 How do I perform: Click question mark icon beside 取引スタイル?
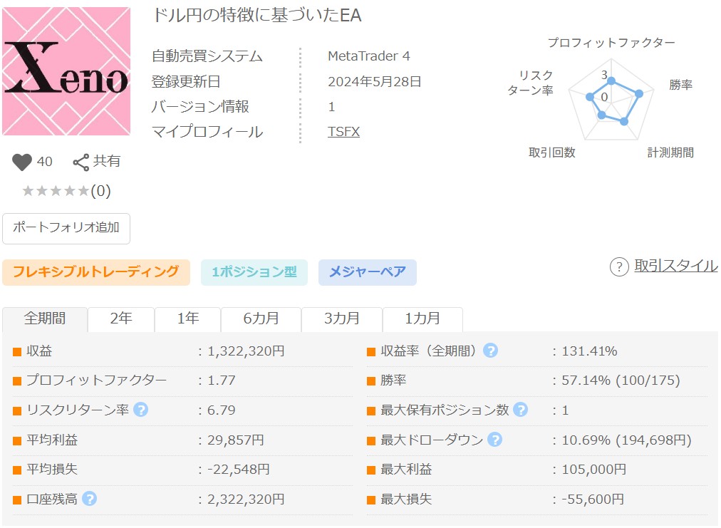point(619,266)
